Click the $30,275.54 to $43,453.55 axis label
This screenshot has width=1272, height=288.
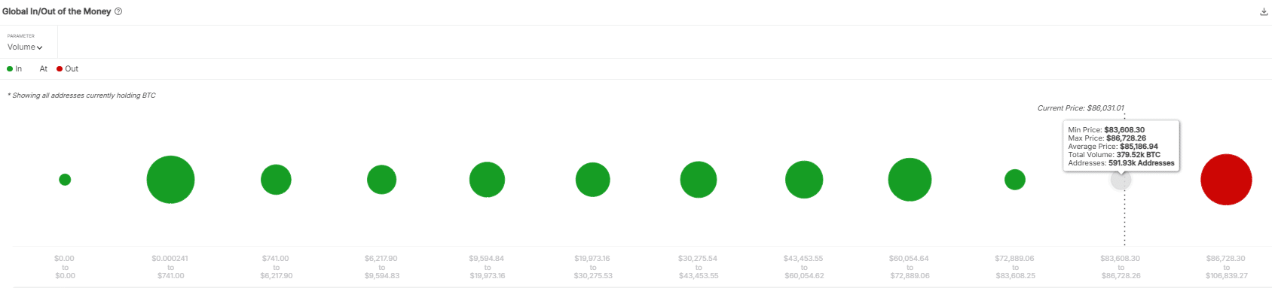699,267
